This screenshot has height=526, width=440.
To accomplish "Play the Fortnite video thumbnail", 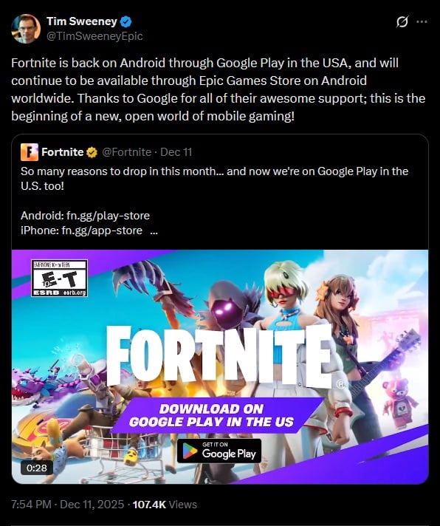I will pos(220,366).
